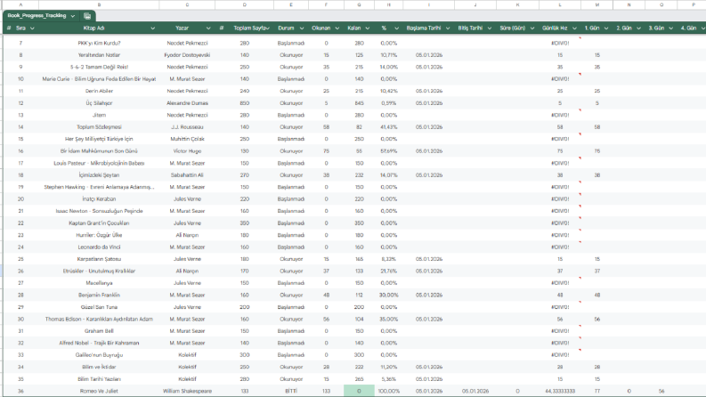
Task: Open the Okunan column dropdown arrow
Action: pyautogui.click(x=337, y=28)
